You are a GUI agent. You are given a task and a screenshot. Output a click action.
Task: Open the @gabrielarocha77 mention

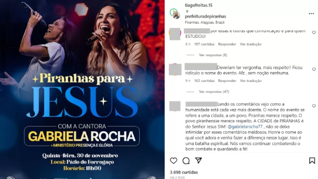[245, 127]
